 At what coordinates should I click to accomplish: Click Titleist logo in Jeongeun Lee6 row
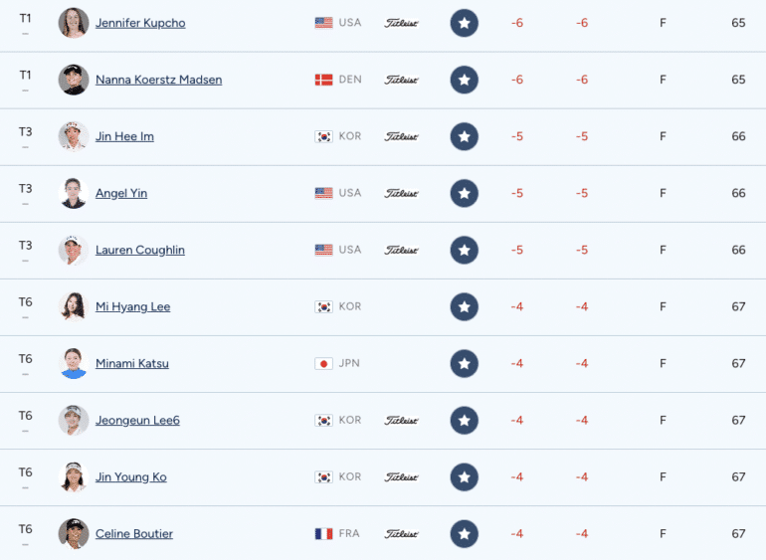(x=401, y=420)
